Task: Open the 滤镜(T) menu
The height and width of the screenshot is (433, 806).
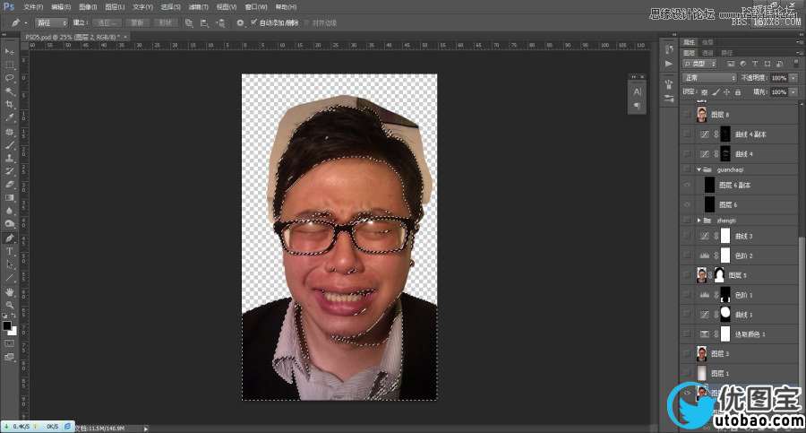Action: pyautogui.click(x=198, y=6)
